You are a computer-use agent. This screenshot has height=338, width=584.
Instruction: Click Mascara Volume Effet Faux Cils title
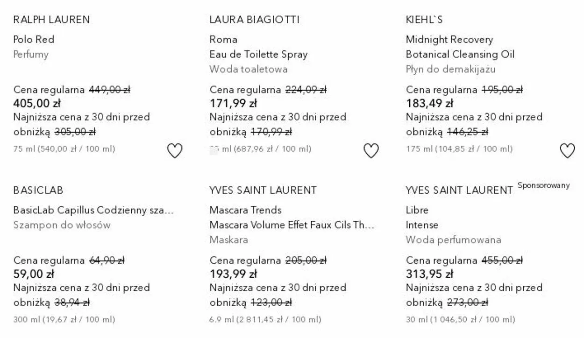pyautogui.click(x=292, y=225)
